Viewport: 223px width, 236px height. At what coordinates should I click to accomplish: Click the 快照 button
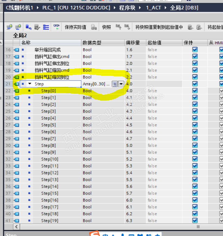[106, 27]
